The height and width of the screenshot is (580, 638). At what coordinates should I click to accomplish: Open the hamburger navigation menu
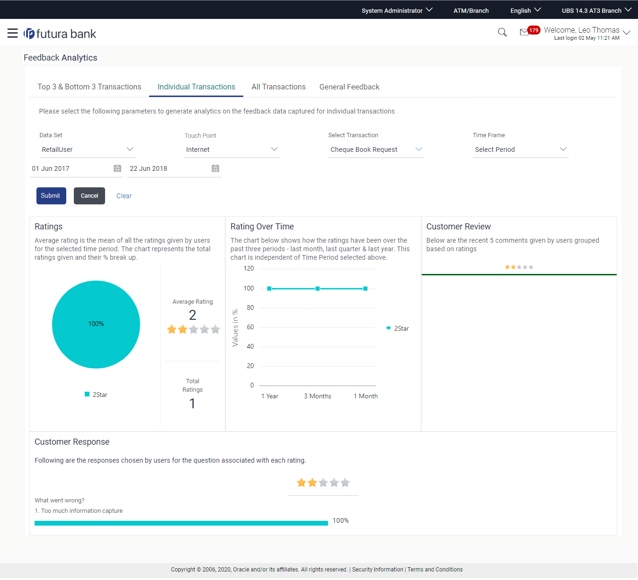coord(13,33)
